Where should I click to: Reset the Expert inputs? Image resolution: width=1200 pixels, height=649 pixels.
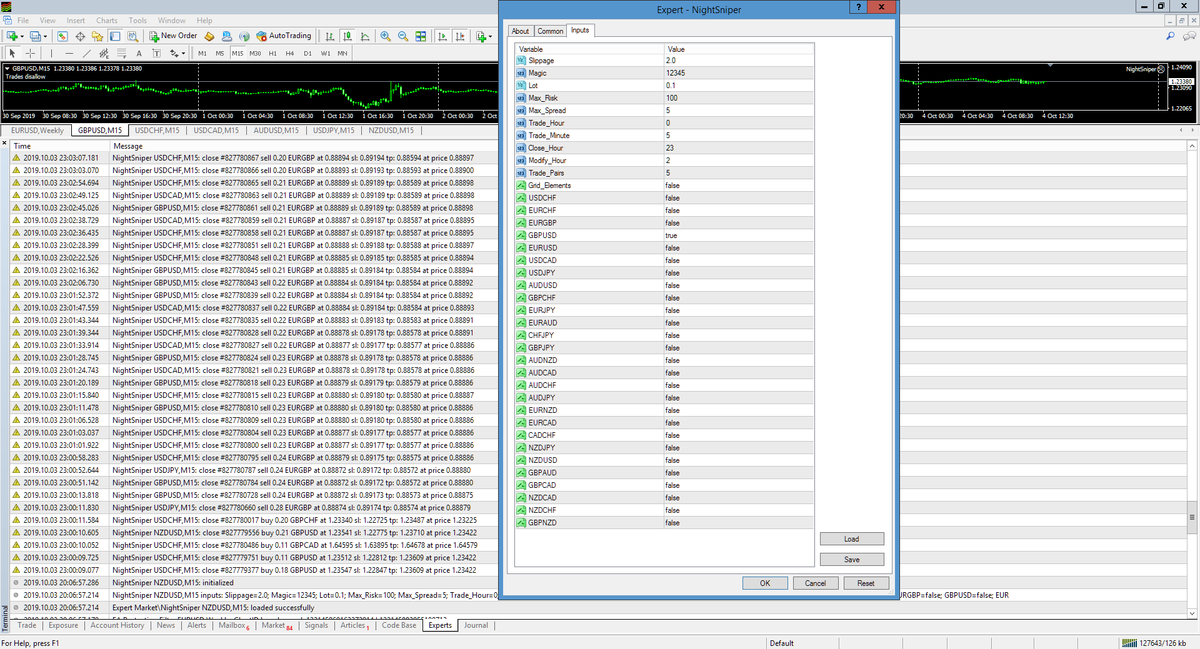(866, 583)
